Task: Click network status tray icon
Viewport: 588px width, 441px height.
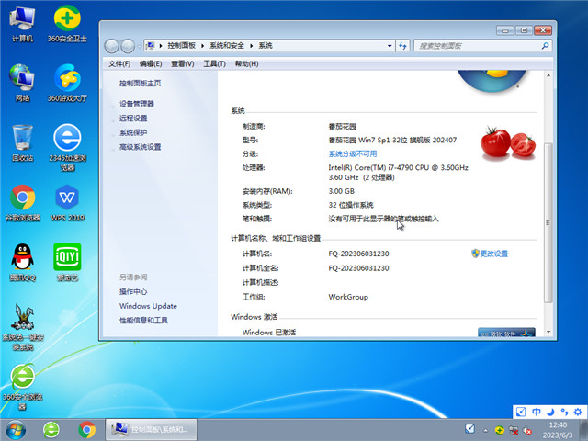Action: (x=514, y=431)
